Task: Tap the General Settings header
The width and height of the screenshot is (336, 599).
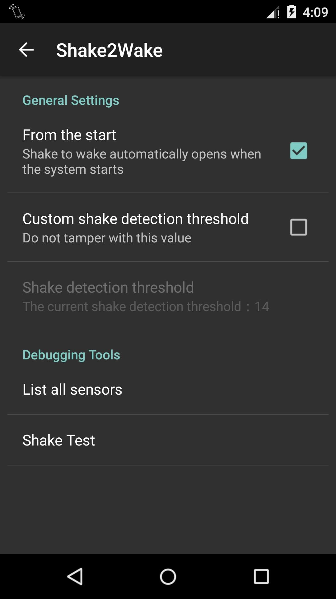Action: [71, 100]
